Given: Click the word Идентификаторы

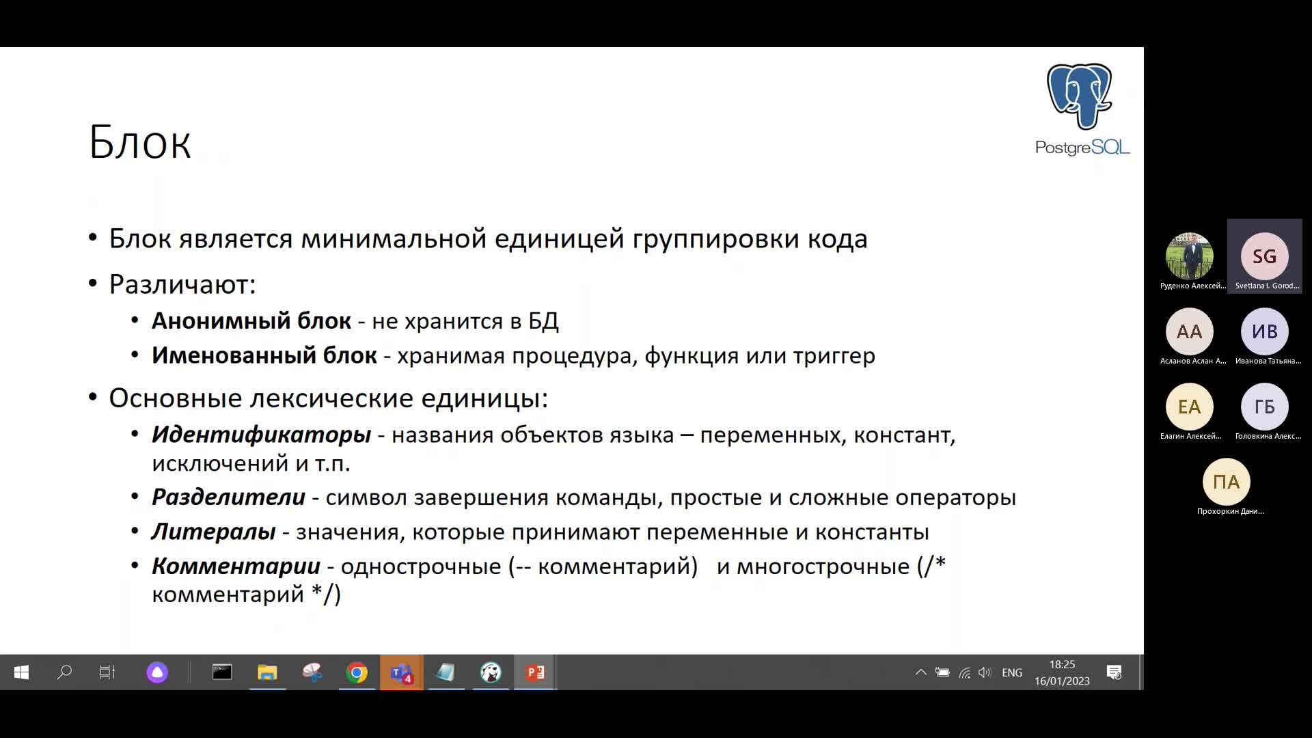Looking at the screenshot, I should coord(262,435).
